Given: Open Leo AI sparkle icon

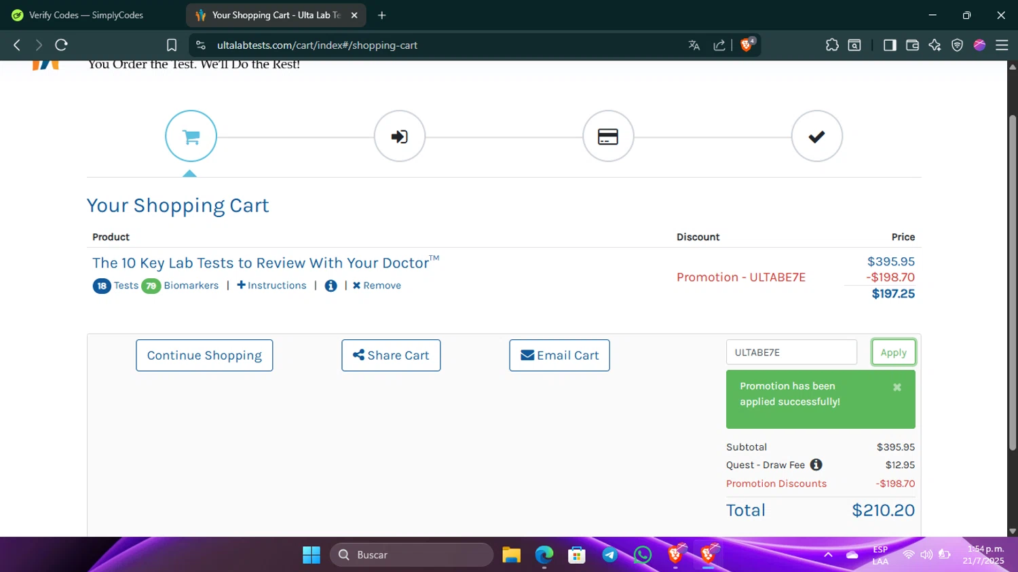Looking at the screenshot, I should pos(935,45).
